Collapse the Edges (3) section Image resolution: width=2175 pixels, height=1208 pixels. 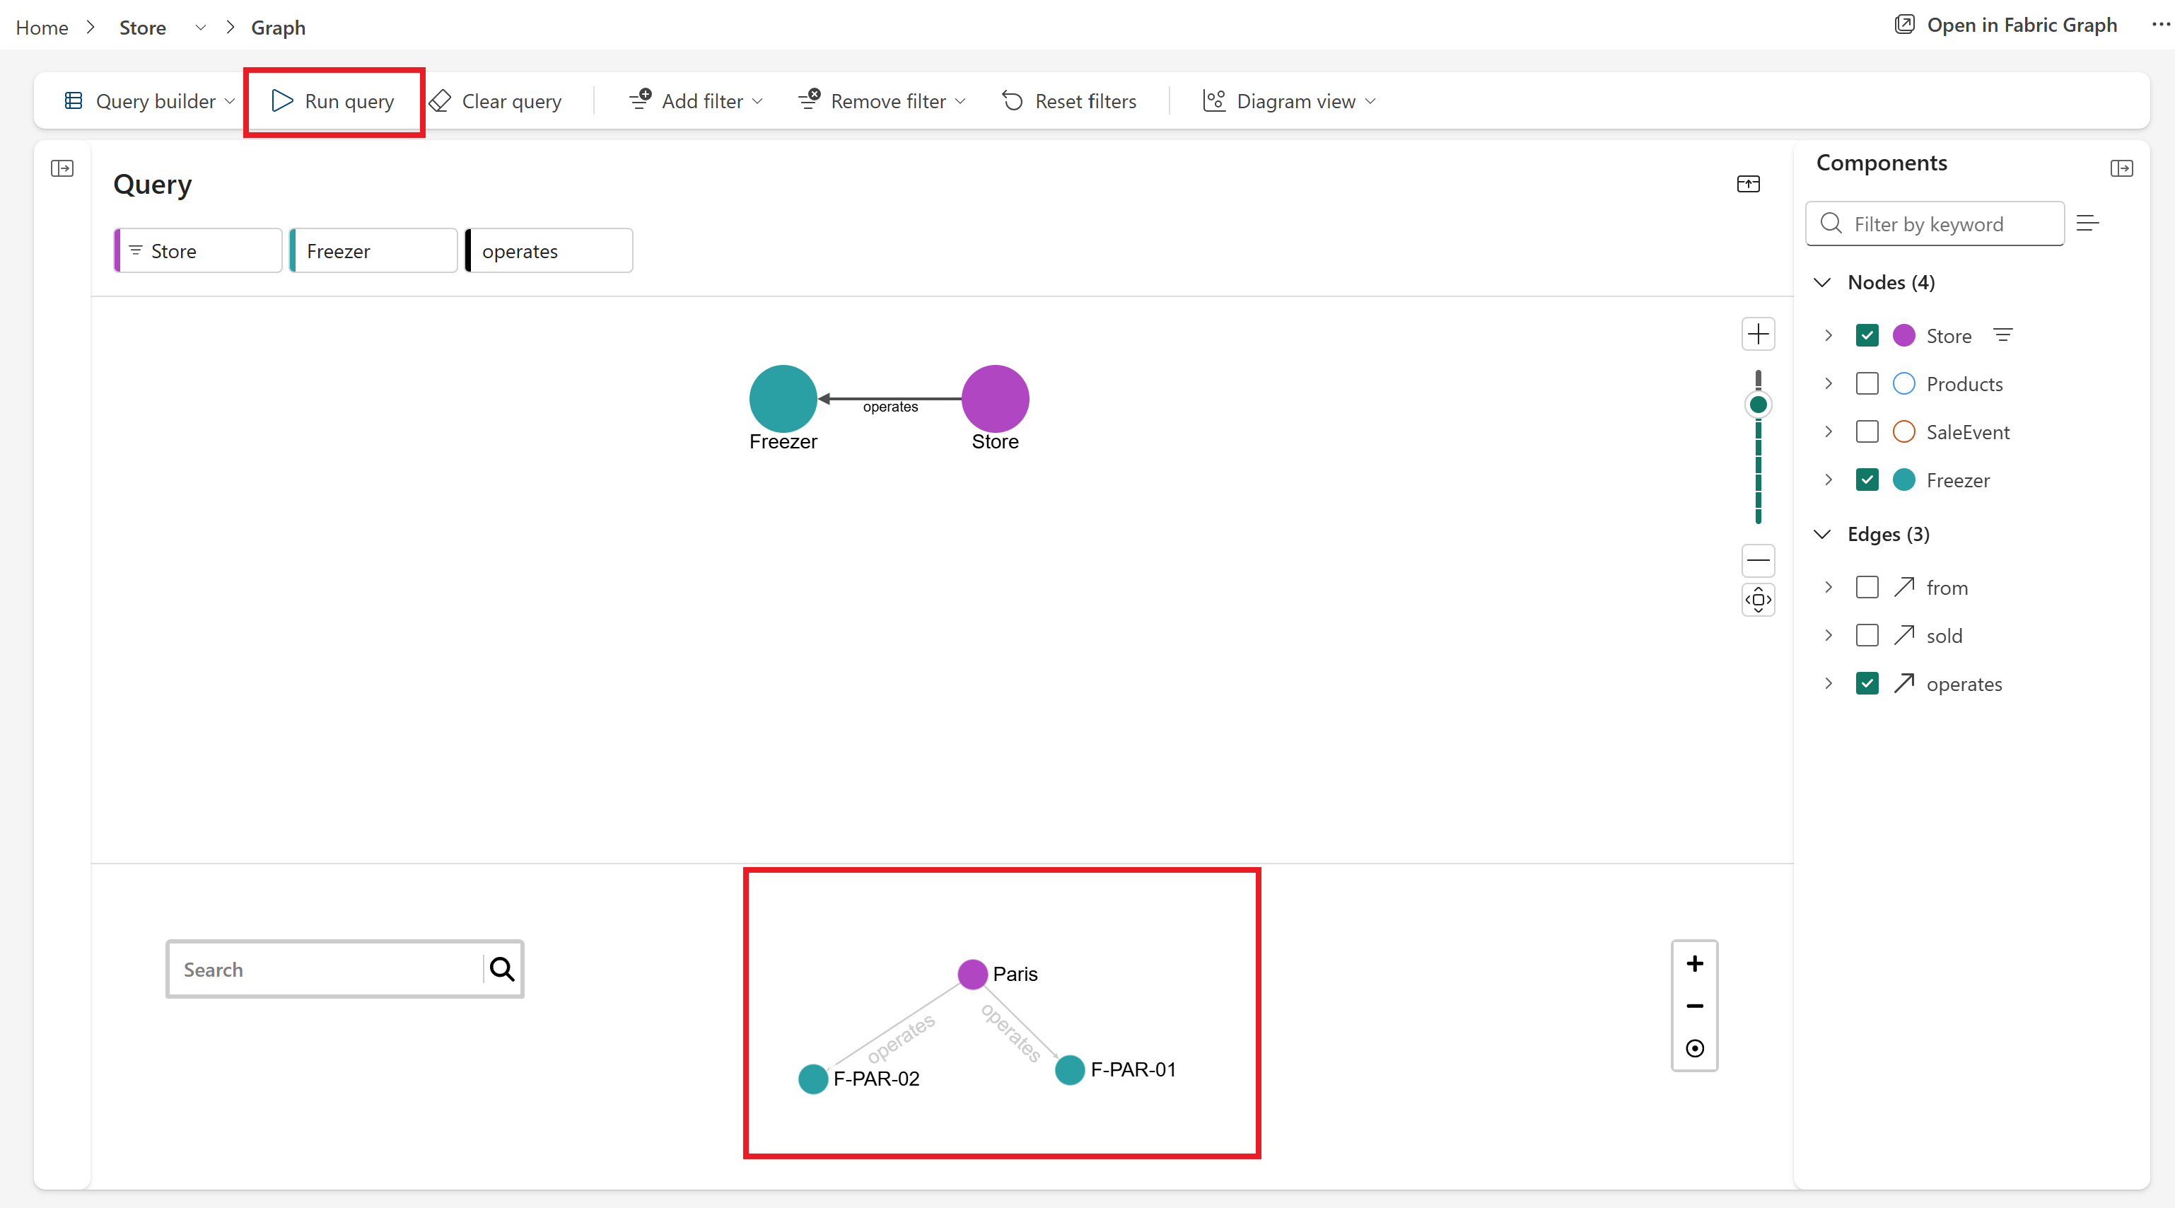(1822, 534)
